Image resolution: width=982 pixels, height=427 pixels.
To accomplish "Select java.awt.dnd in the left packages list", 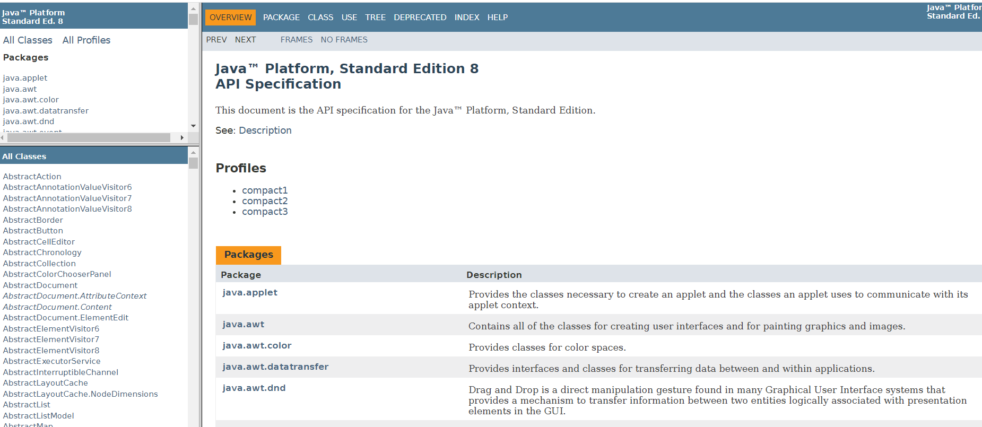I will pyautogui.click(x=29, y=121).
